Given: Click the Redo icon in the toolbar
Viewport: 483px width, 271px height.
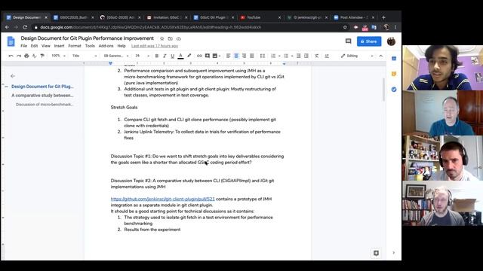Looking at the screenshot, I should 19,56.
